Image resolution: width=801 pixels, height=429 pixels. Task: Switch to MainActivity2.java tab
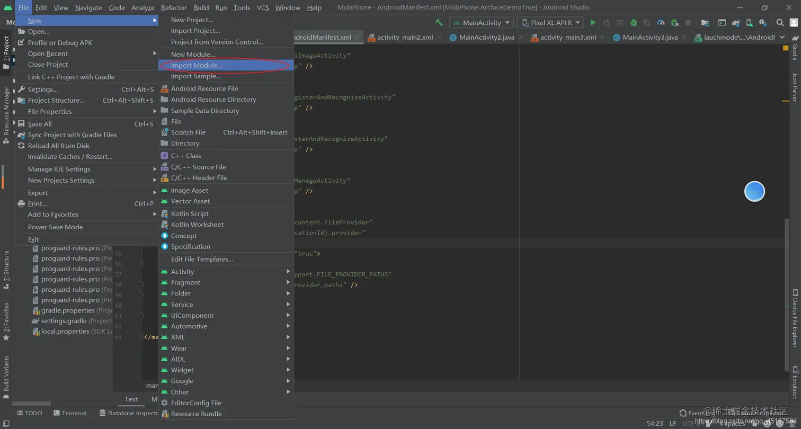486,38
